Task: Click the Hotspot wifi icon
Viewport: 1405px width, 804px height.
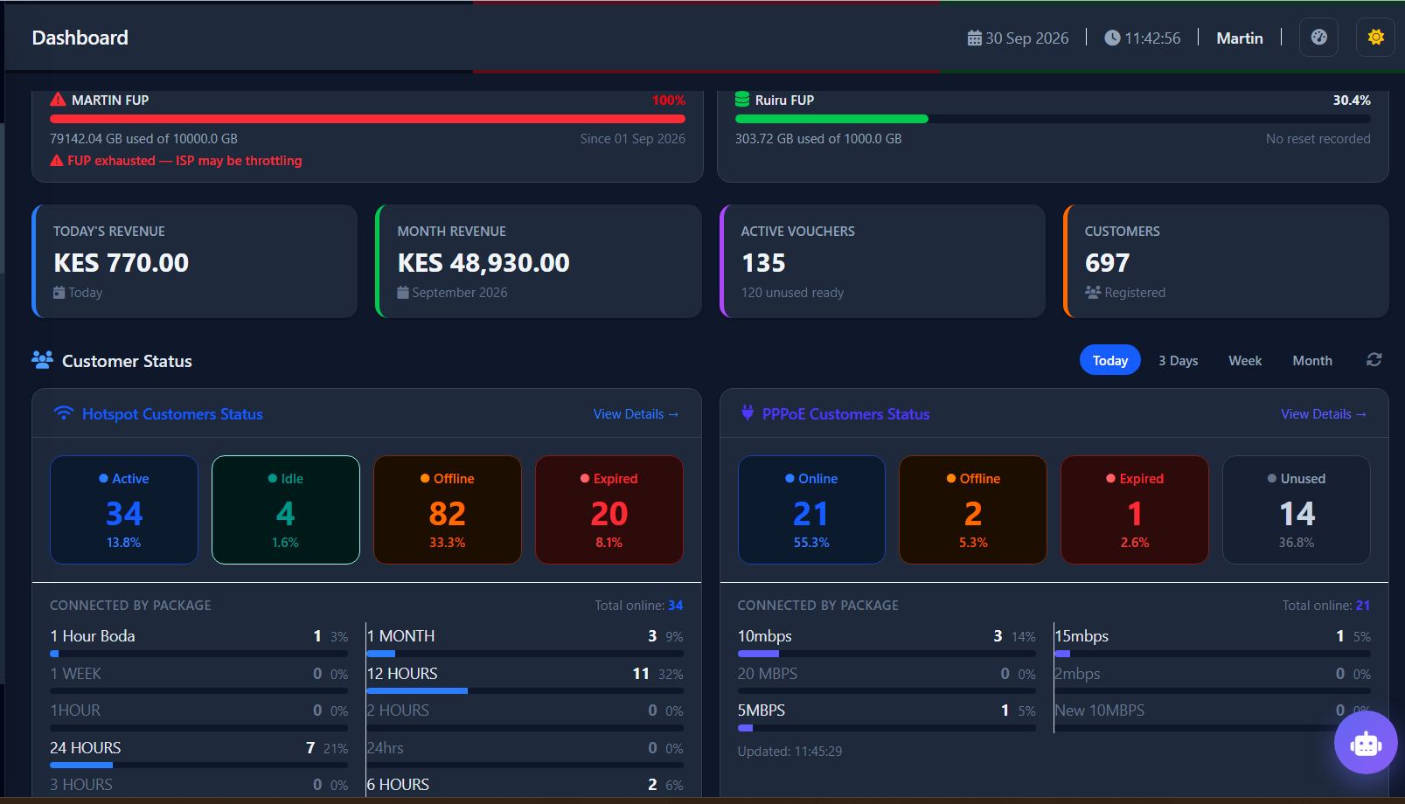Action: coord(64,413)
